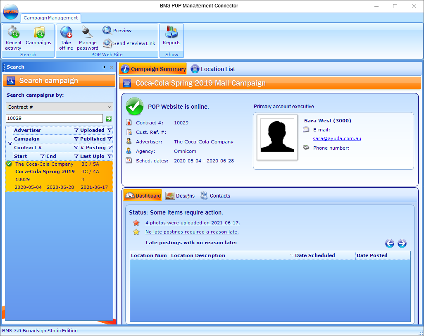Click the 2021-06-17 last upload value
The image size is (424, 336).
94,187
